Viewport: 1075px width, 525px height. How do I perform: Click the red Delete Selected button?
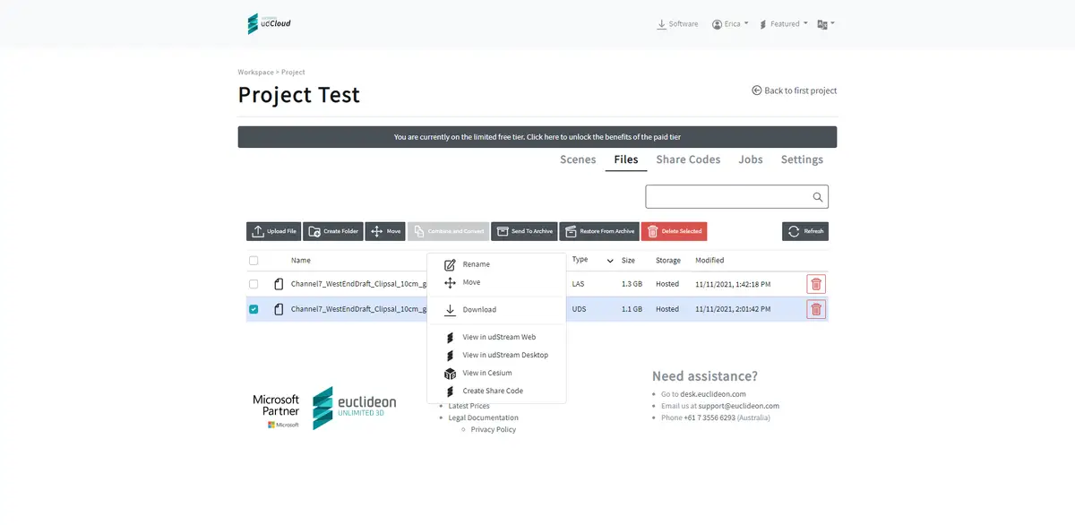click(x=674, y=231)
